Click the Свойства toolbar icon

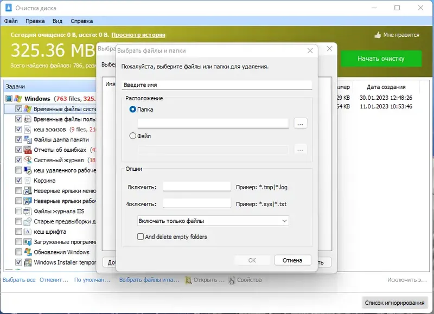[x=232, y=280]
